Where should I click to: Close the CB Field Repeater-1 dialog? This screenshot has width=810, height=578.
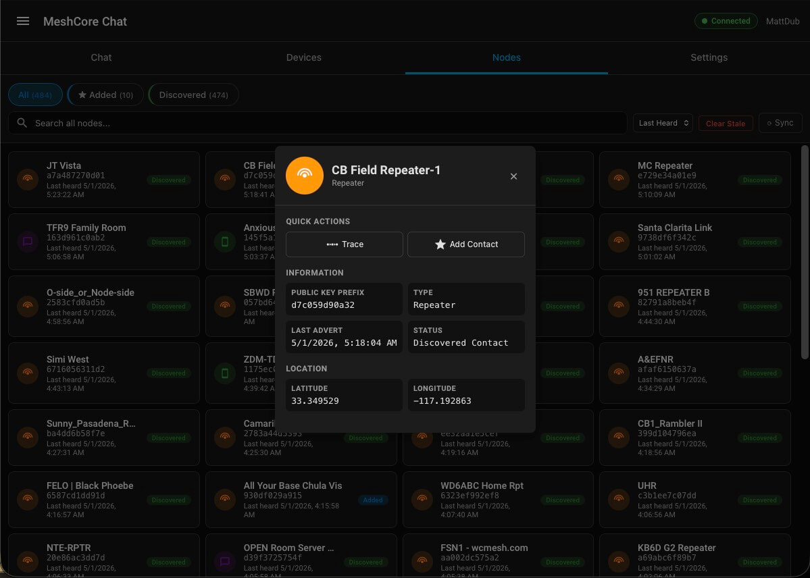[x=513, y=176]
